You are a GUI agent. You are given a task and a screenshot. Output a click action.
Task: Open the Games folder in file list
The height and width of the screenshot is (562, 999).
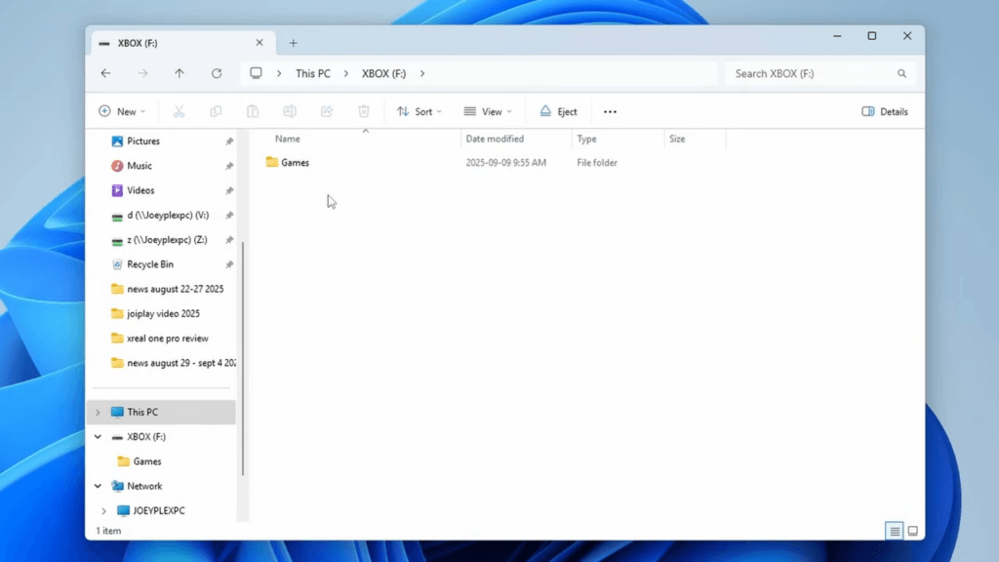pos(294,163)
